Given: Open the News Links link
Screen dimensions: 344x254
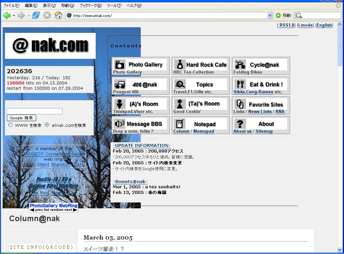Looking at the screenshot, I should pos(260,111).
